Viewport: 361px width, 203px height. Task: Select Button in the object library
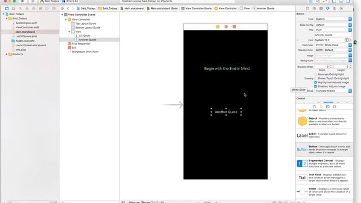point(324,149)
